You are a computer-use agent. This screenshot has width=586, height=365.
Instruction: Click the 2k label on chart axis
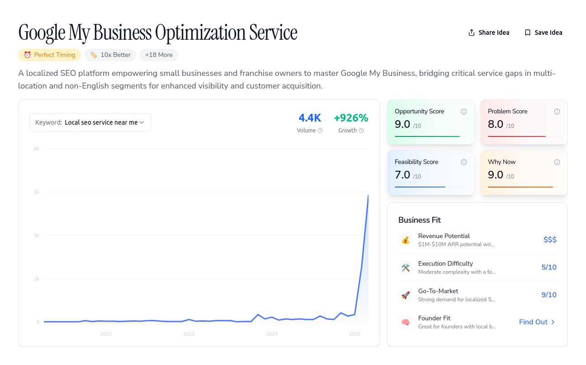[37, 279]
